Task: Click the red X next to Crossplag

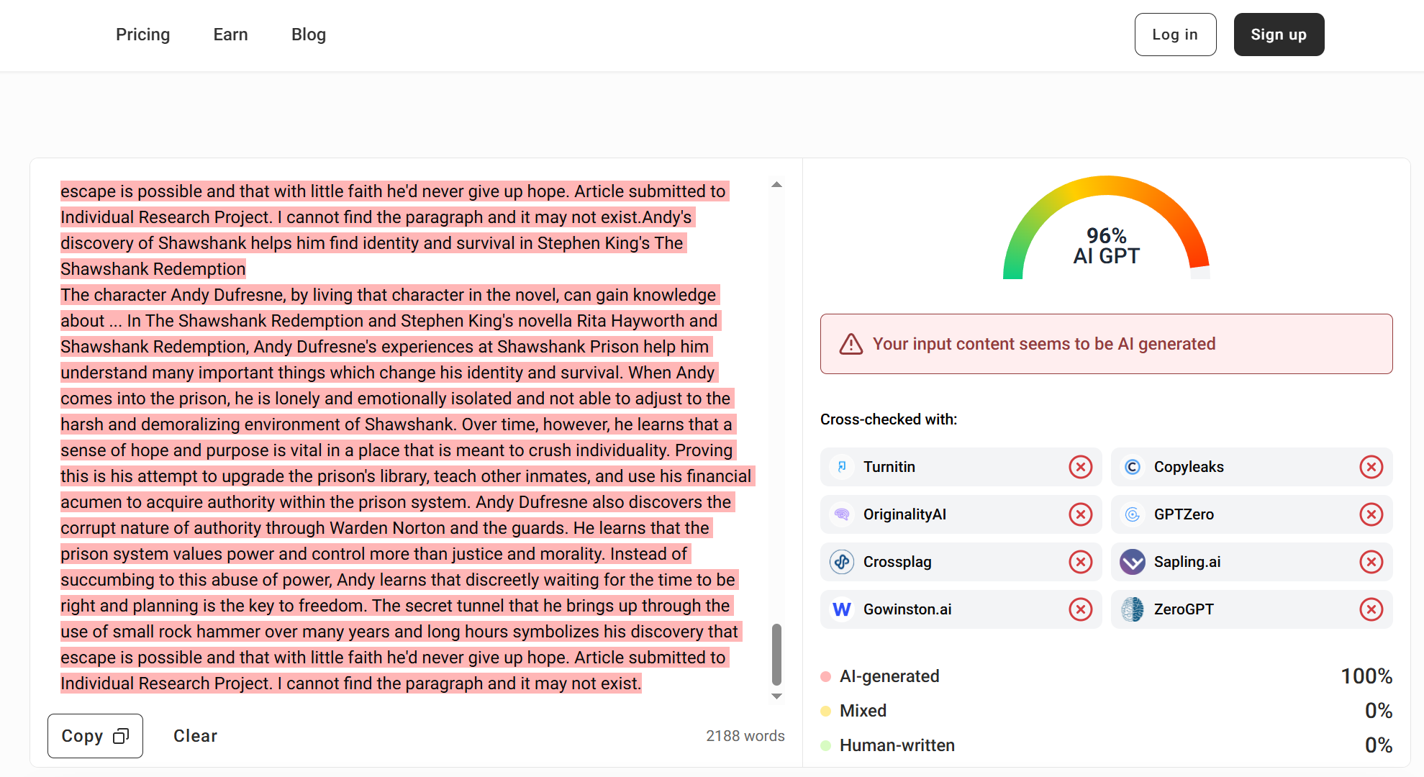Action: point(1080,562)
